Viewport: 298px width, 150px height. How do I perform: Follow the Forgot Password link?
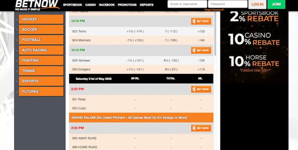[214, 10]
